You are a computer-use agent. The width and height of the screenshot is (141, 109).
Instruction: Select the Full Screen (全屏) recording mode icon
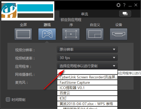click(x=23, y=34)
